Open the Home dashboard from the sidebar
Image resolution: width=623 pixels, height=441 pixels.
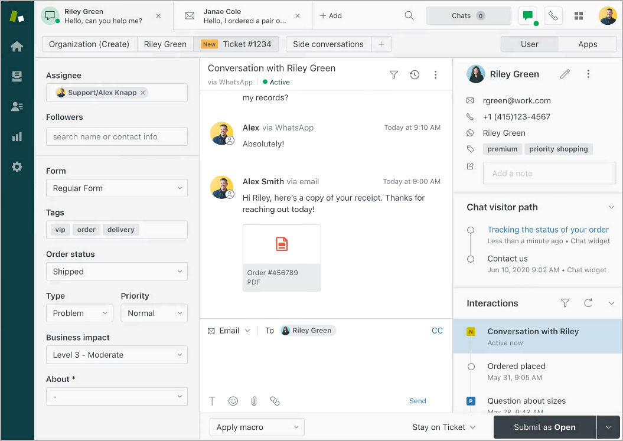pyautogui.click(x=17, y=45)
